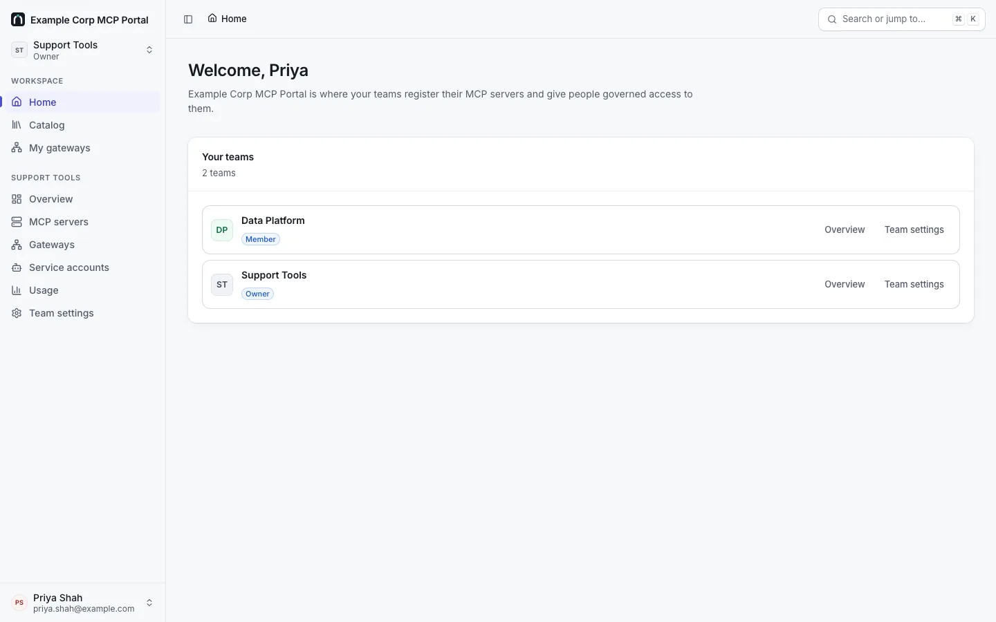996x622 pixels.
Task: Click the "Welcome, Priya" heading
Action: coord(248,70)
